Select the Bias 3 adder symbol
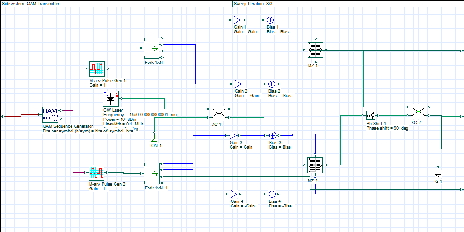This screenshot has width=464, height=232. coord(272,135)
